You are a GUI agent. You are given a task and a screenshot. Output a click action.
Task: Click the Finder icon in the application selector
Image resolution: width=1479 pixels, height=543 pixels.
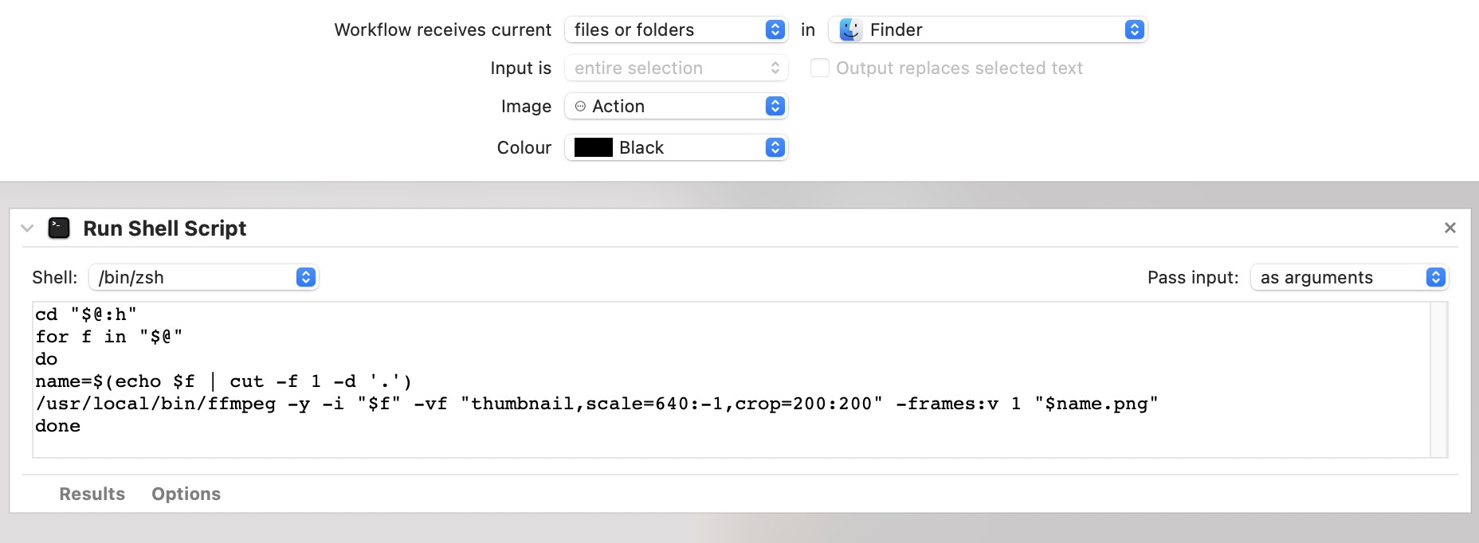[x=849, y=29]
